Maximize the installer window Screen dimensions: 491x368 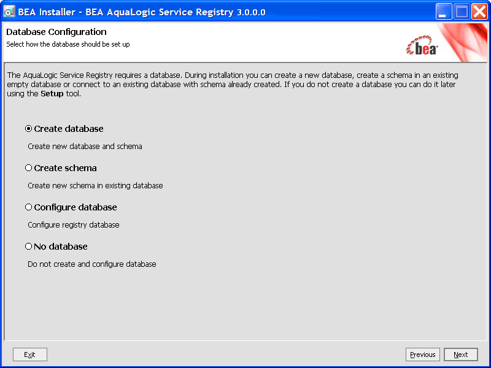click(462, 12)
